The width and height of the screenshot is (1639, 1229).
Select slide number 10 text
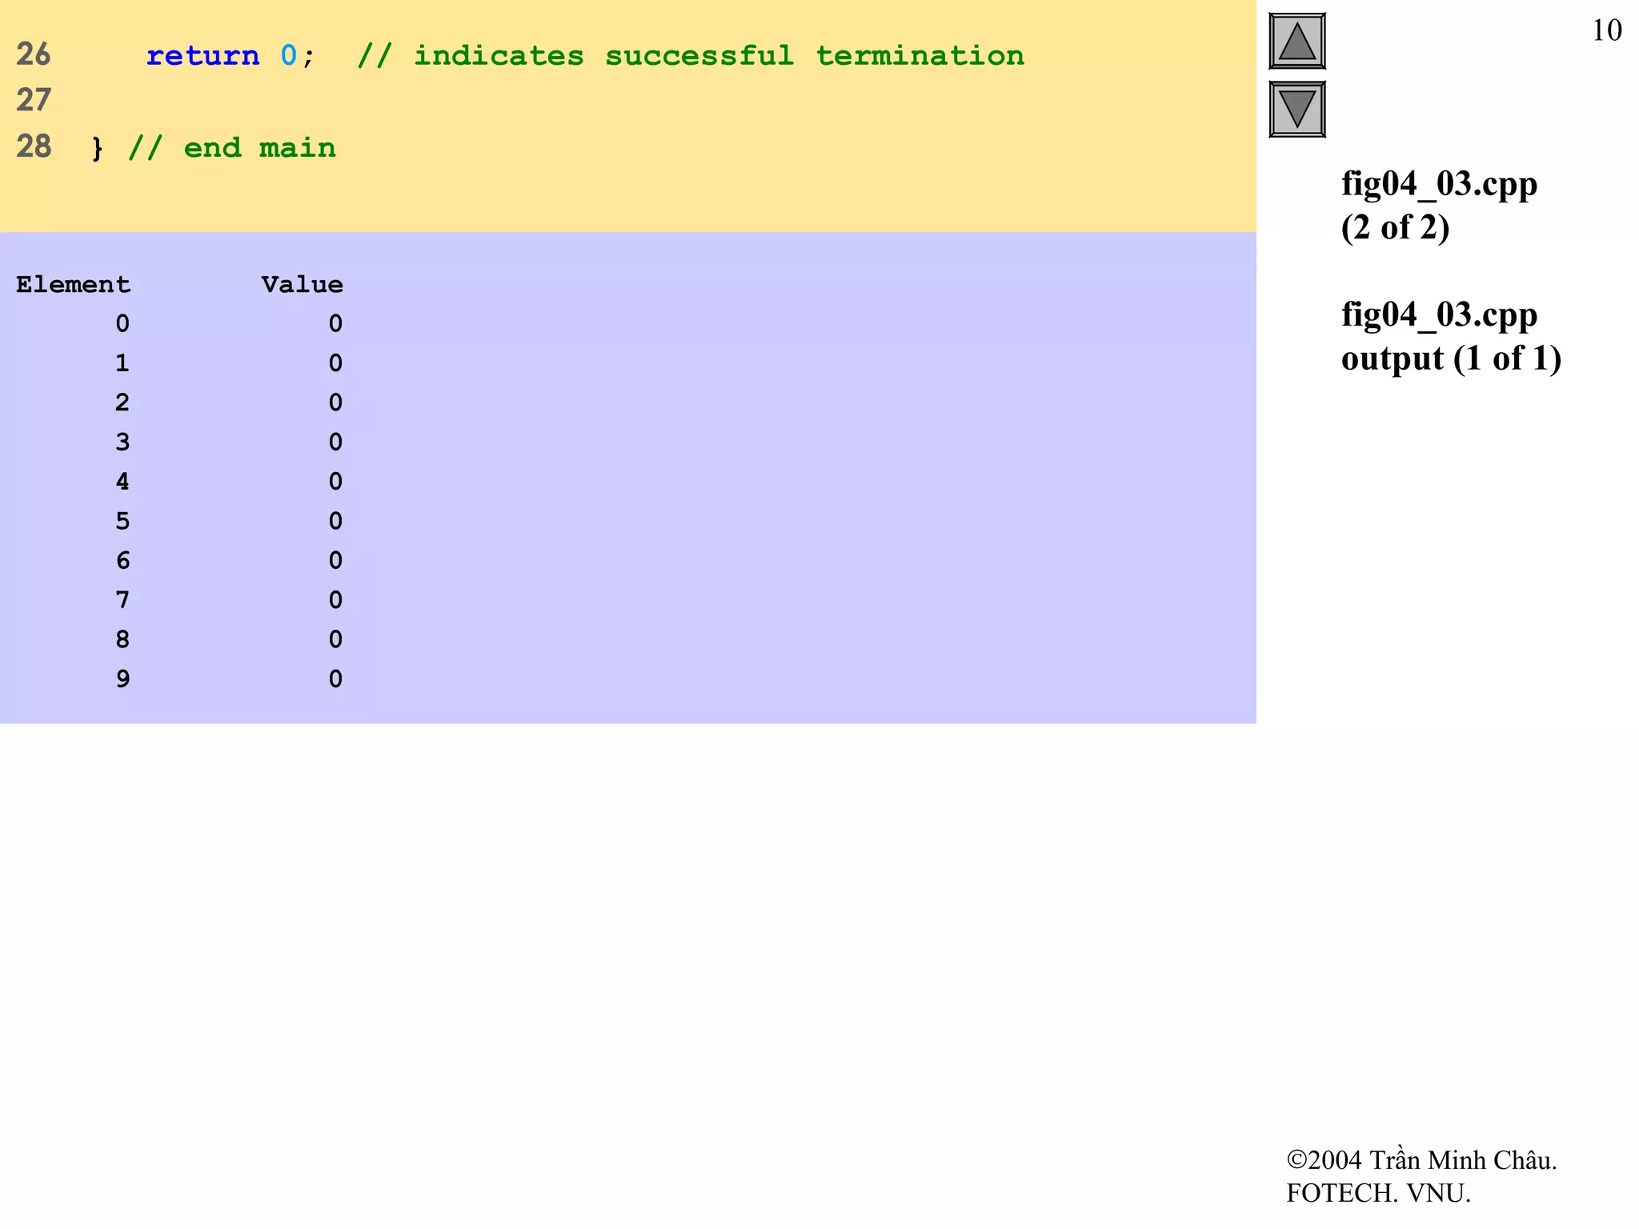pyautogui.click(x=1606, y=30)
